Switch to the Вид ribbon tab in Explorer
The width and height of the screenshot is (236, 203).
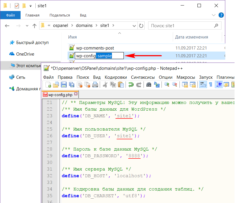point(83,15)
